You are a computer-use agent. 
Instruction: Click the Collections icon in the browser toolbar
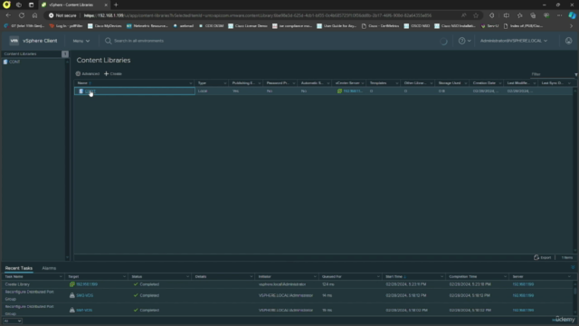[x=533, y=15]
